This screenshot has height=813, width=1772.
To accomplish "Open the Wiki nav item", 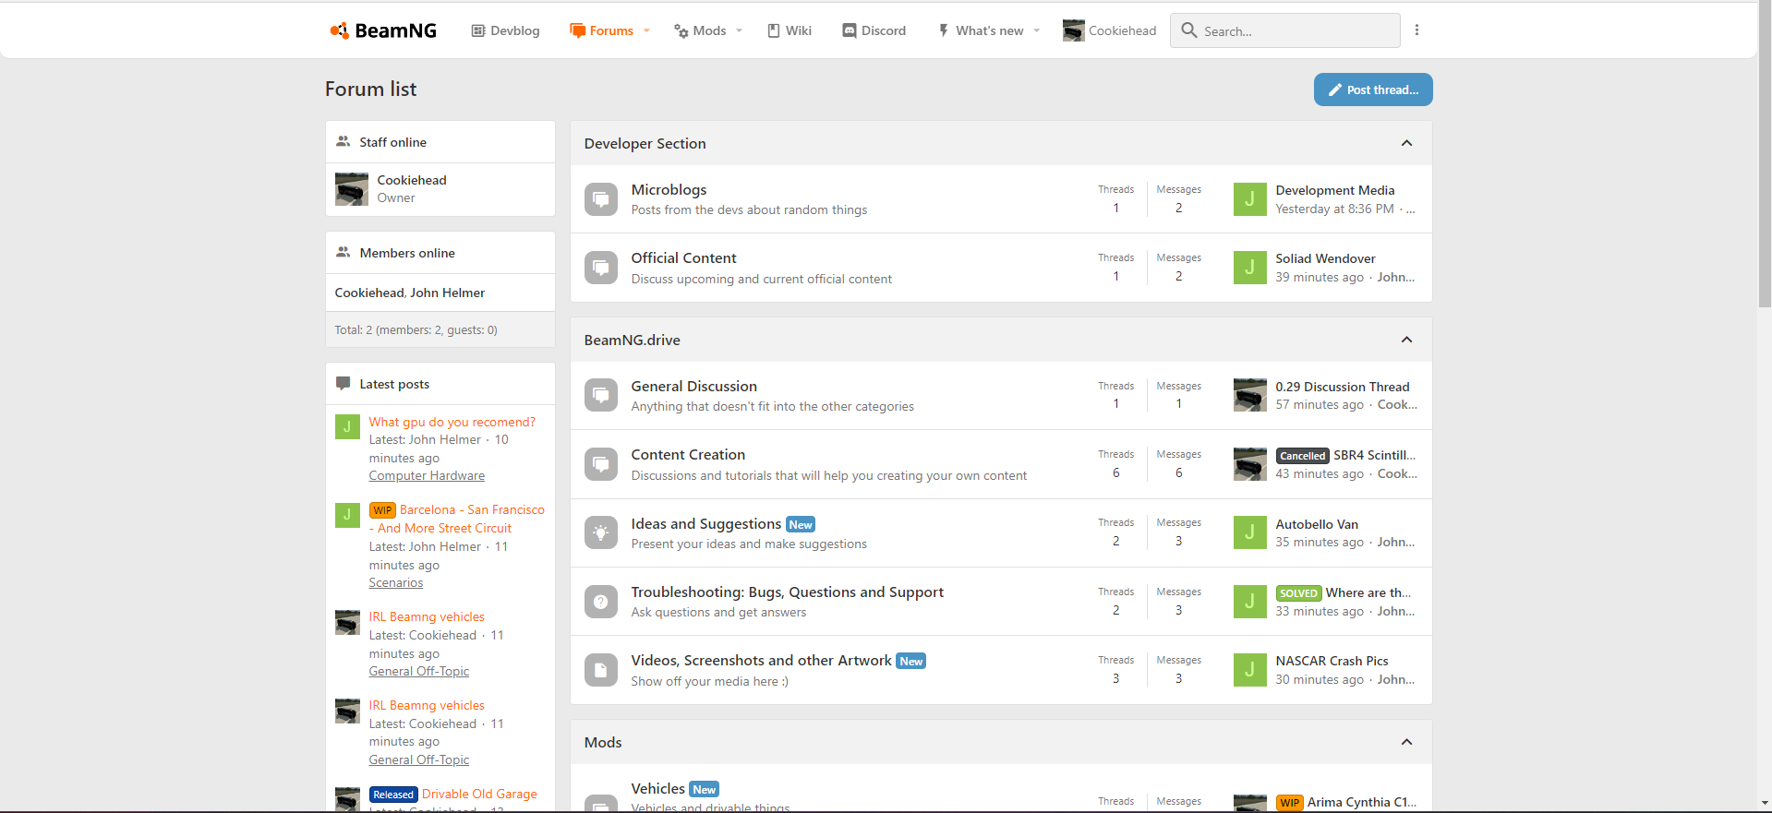I will [x=790, y=30].
